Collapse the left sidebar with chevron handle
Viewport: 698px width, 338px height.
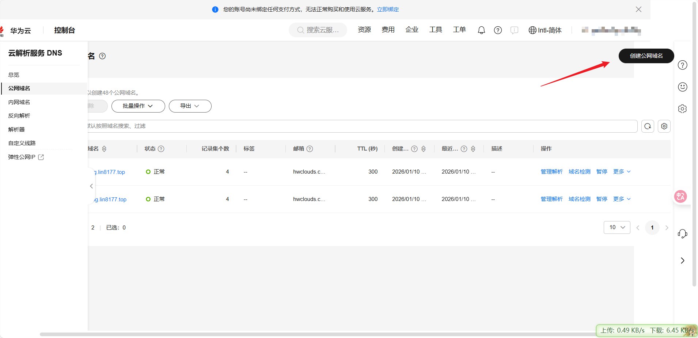91,186
